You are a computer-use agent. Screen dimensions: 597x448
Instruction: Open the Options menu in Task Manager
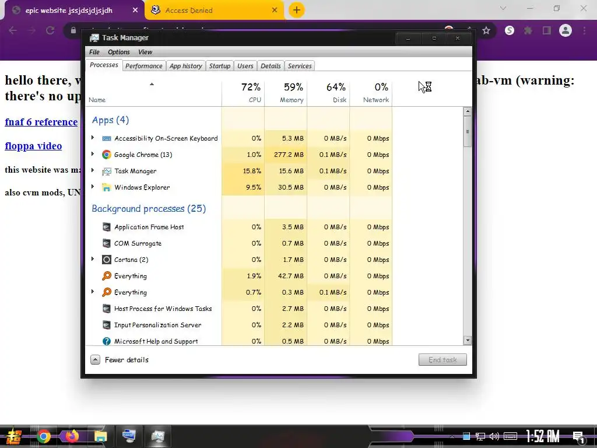click(119, 52)
